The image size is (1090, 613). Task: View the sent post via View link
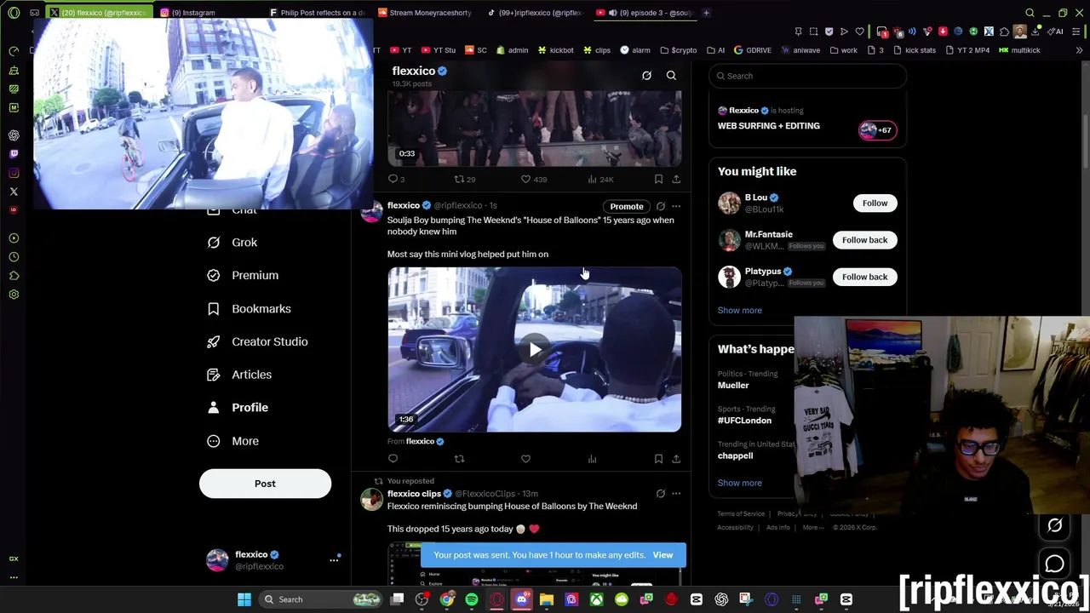(663, 555)
